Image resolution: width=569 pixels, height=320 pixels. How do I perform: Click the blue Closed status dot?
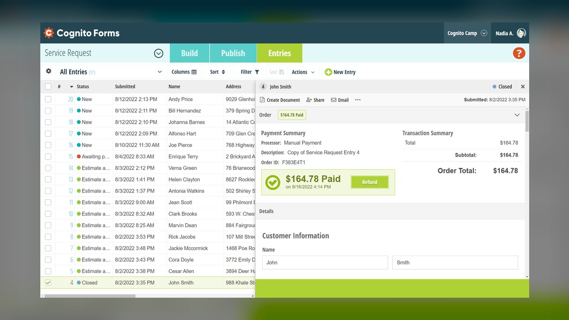[495, 87]
